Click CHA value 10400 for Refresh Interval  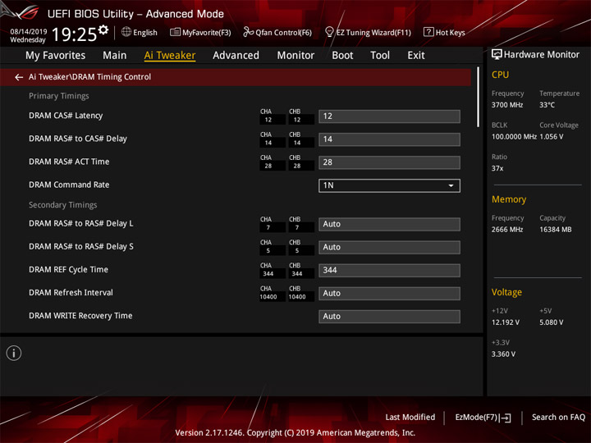(268, 297)
